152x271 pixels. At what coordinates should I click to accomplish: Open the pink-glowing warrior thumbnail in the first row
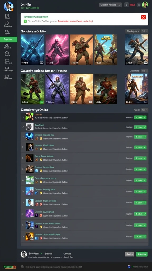pos(57,49)
